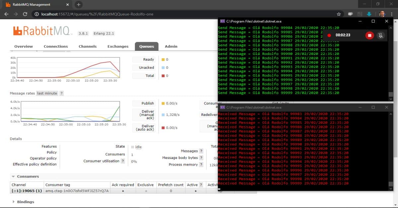Select the Queues tab
398x208 pixels.
pyautogui.click(x=147, y=46)
